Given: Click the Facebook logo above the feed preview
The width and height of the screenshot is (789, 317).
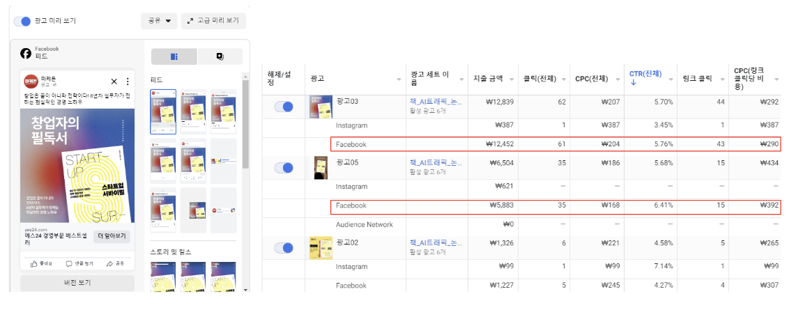Looking at the screenshot, I should [x=26, y=53].
